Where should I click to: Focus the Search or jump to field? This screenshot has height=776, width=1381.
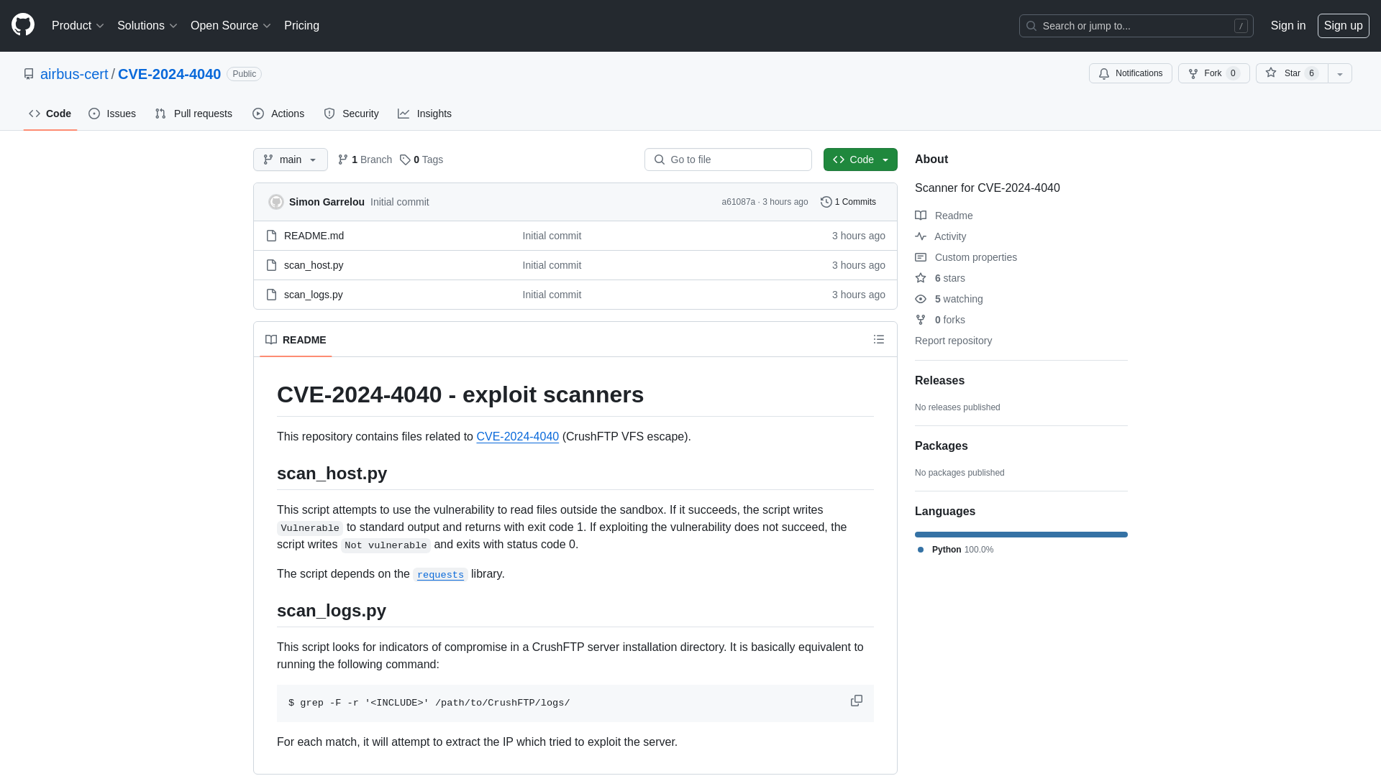(x=1136, y=26)
